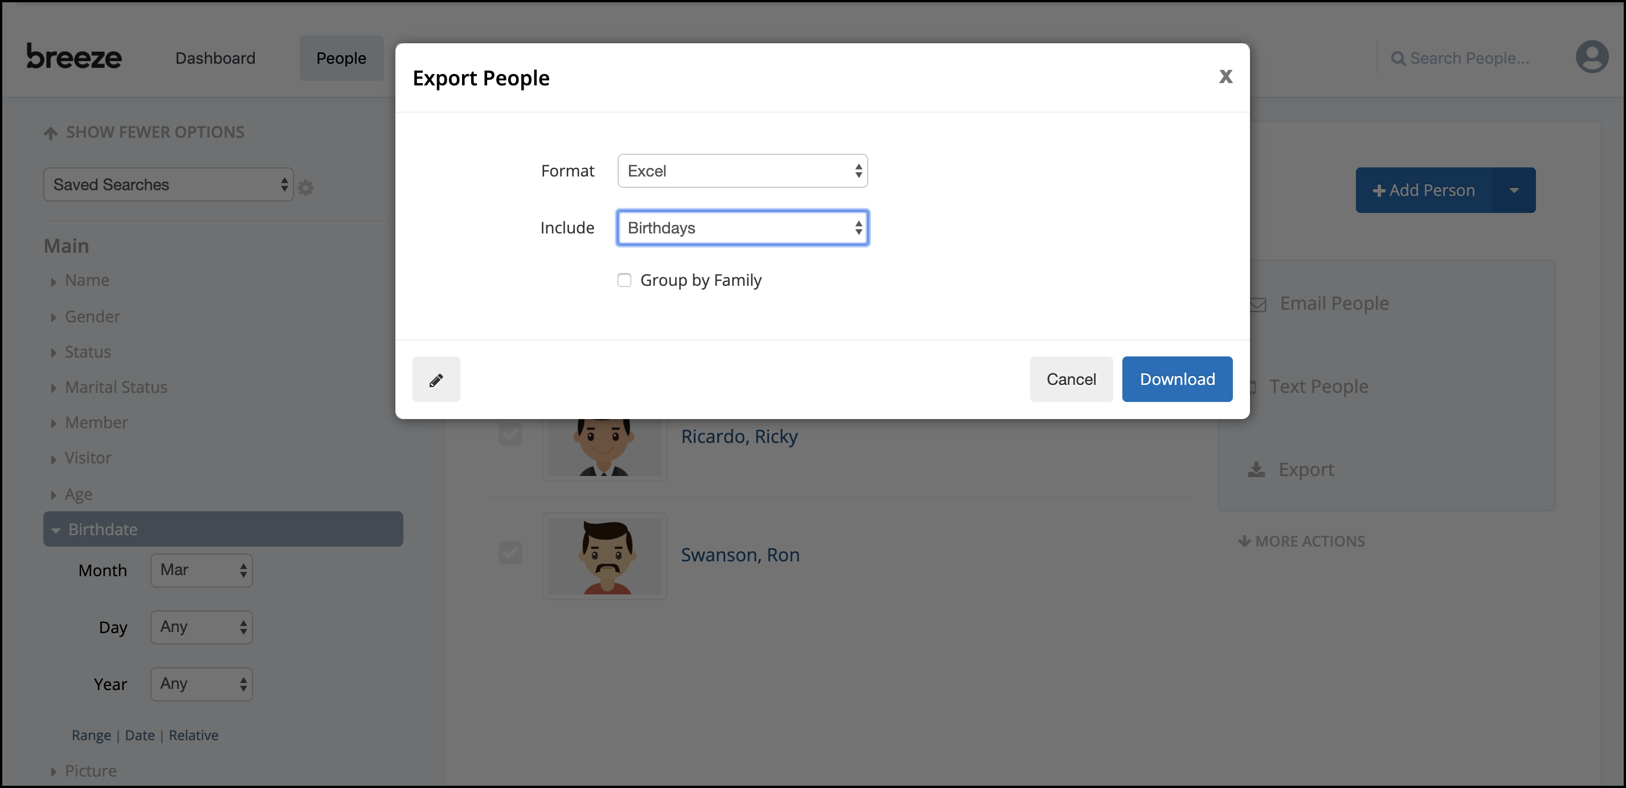Click the Export download icon in actions panel
Screen dimensions: 1626x788
pos(1256,469)
